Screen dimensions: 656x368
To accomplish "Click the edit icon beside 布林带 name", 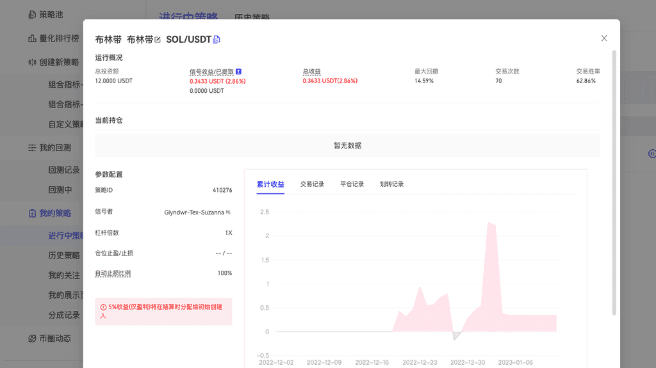I will (158, 40).
